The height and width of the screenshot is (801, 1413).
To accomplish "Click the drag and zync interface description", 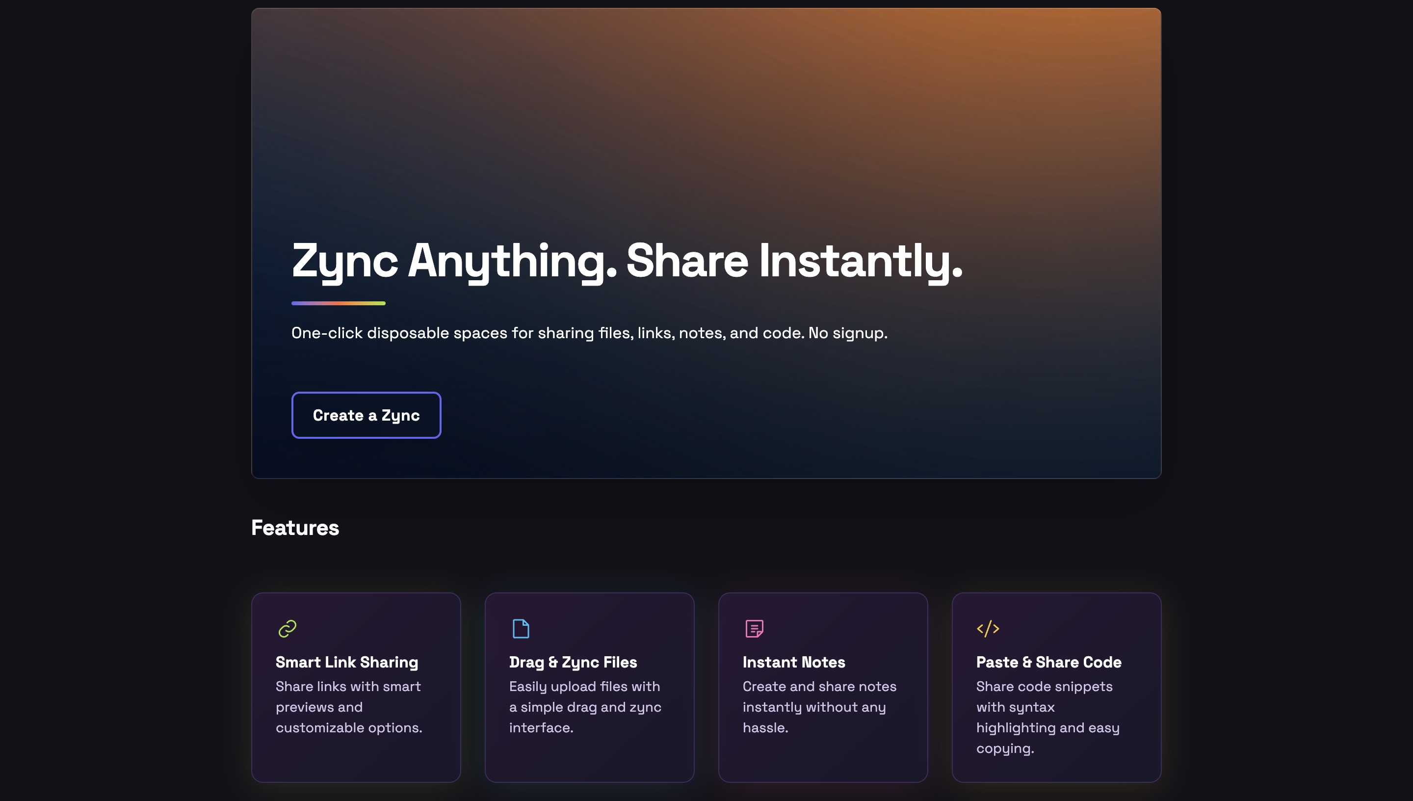I will (x=585, y=707).
